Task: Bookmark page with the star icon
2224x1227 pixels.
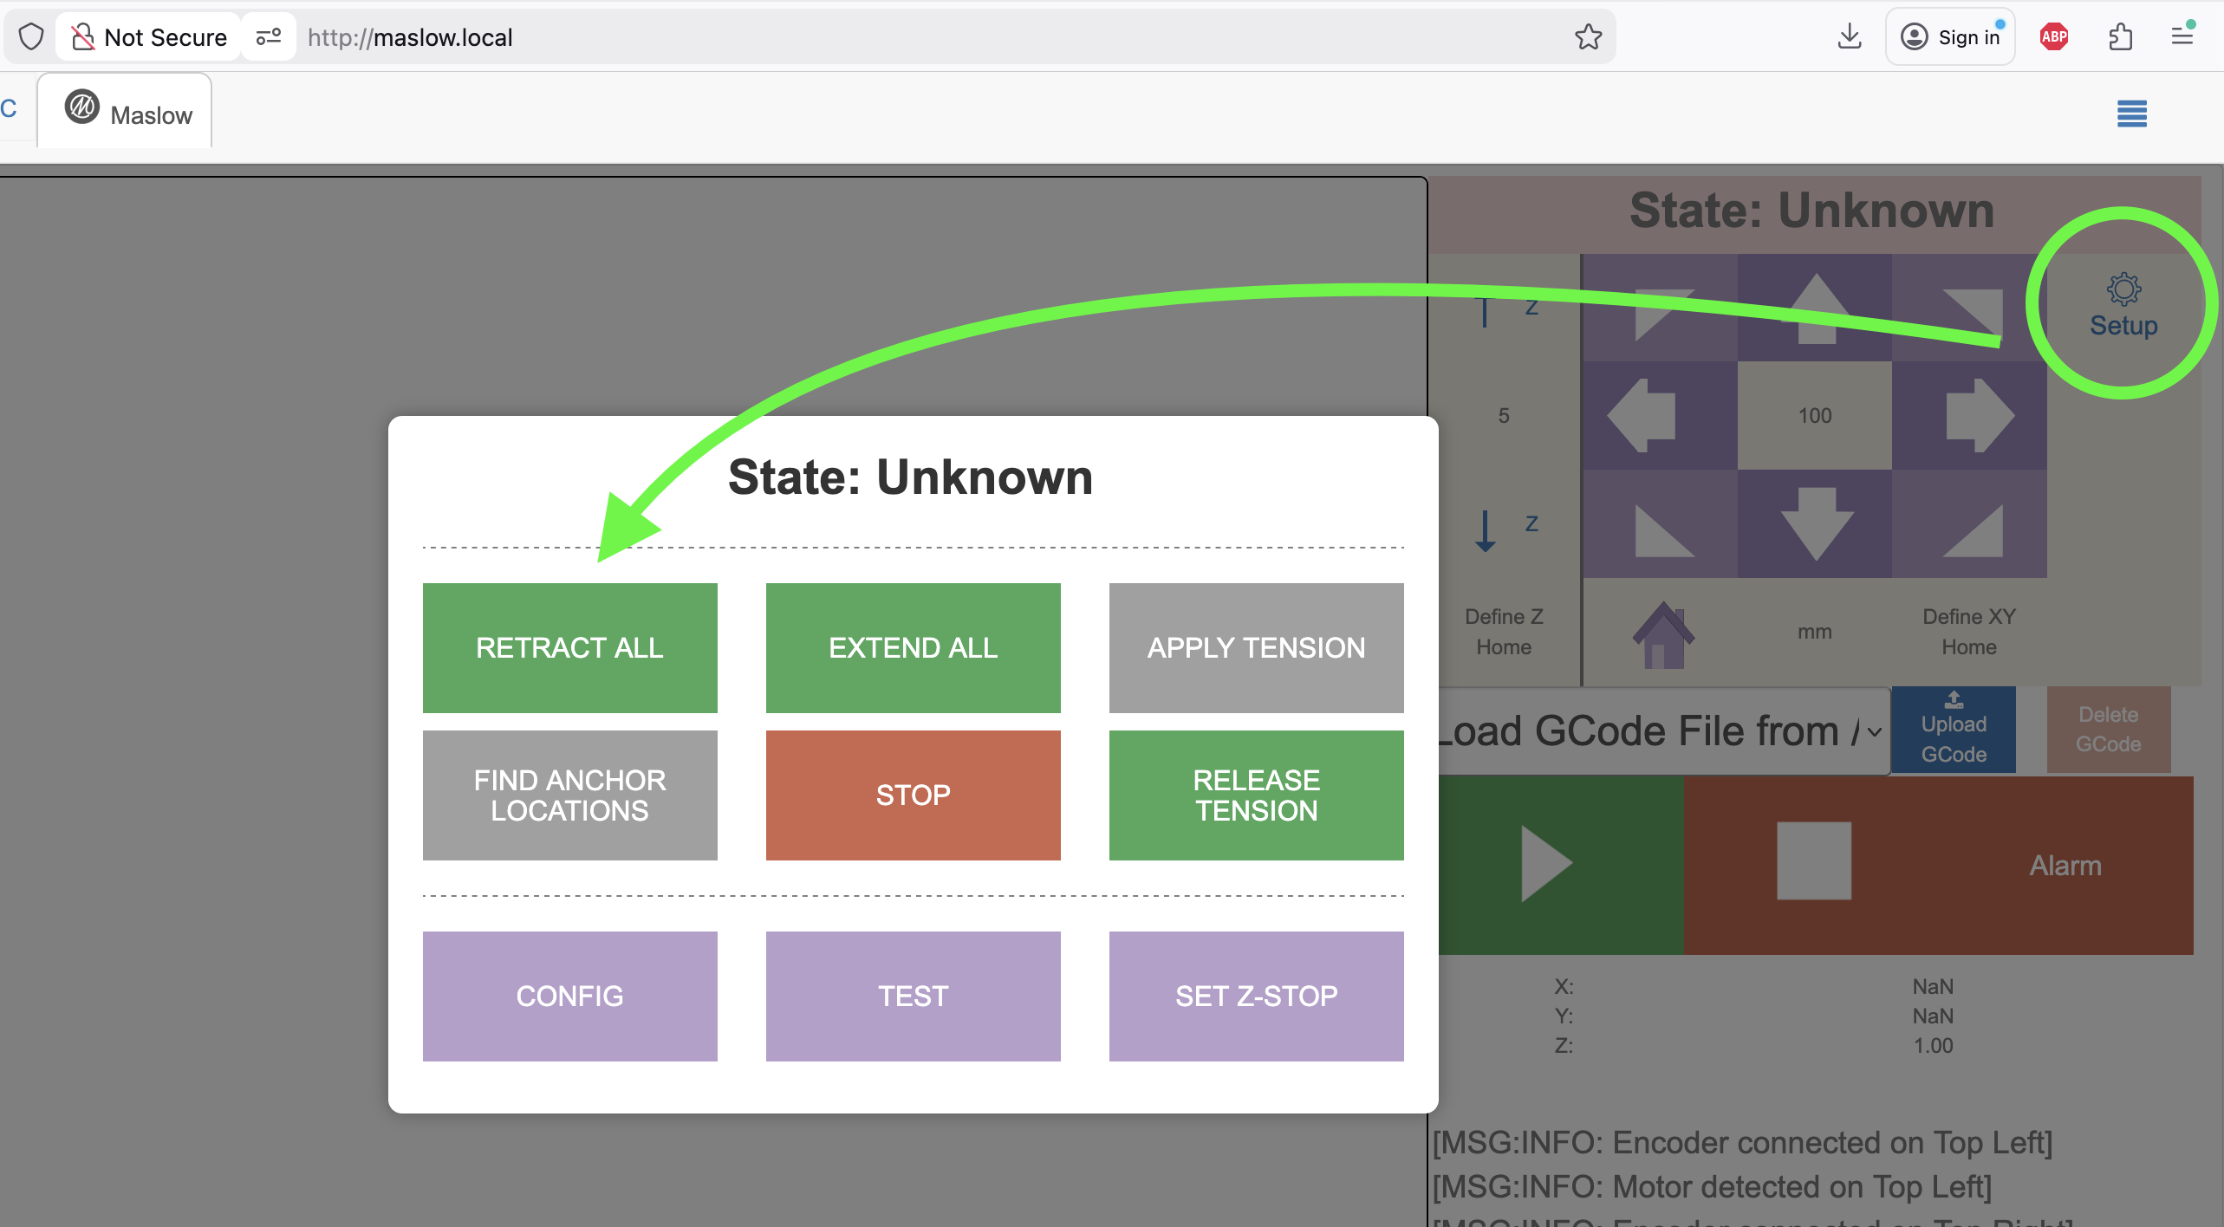Action: (x=1588, y=37)
